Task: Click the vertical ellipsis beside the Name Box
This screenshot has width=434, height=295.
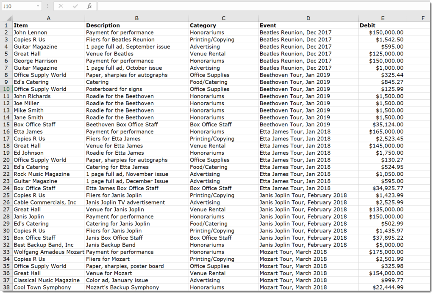Action: point(47,5)
